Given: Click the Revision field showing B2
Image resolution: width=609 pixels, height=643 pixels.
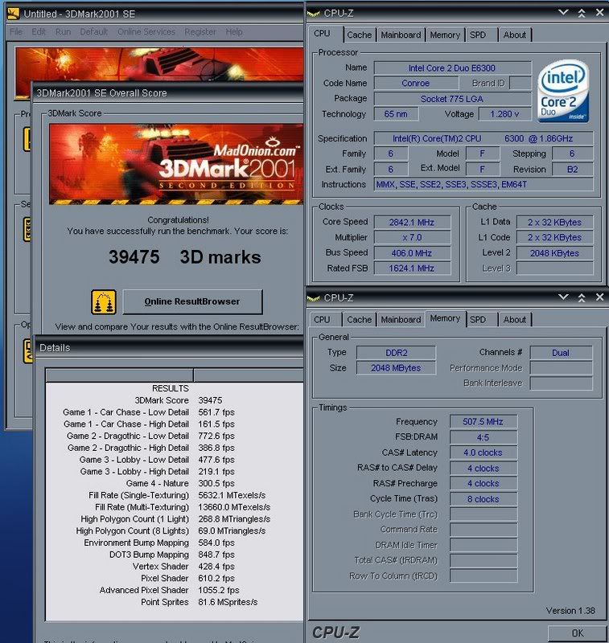Looking at the screenshot, I should 573,170.
